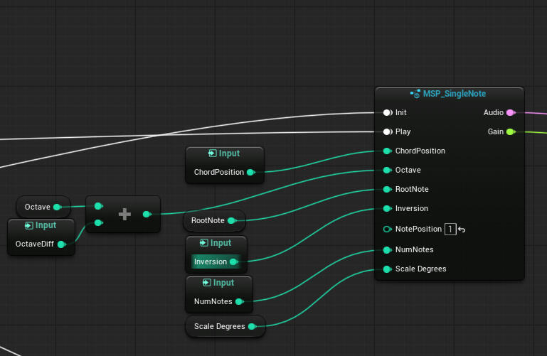Select the Add (+) math node
547x356 pixels.
click(x=124, y=214)
